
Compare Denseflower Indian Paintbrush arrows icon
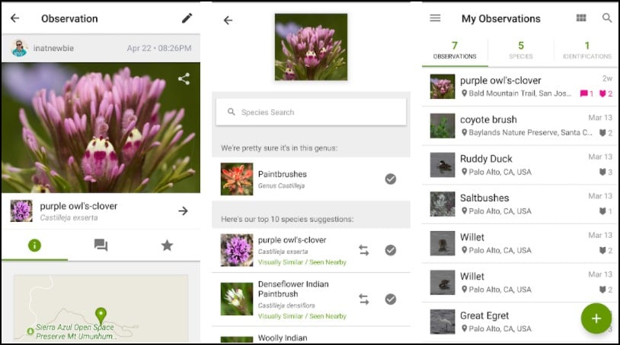point(364,299)
